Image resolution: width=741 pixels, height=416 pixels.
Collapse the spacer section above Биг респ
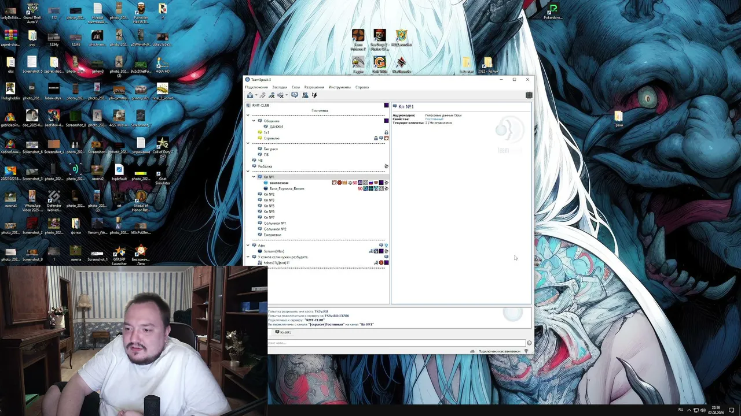(x=248, y=143)
